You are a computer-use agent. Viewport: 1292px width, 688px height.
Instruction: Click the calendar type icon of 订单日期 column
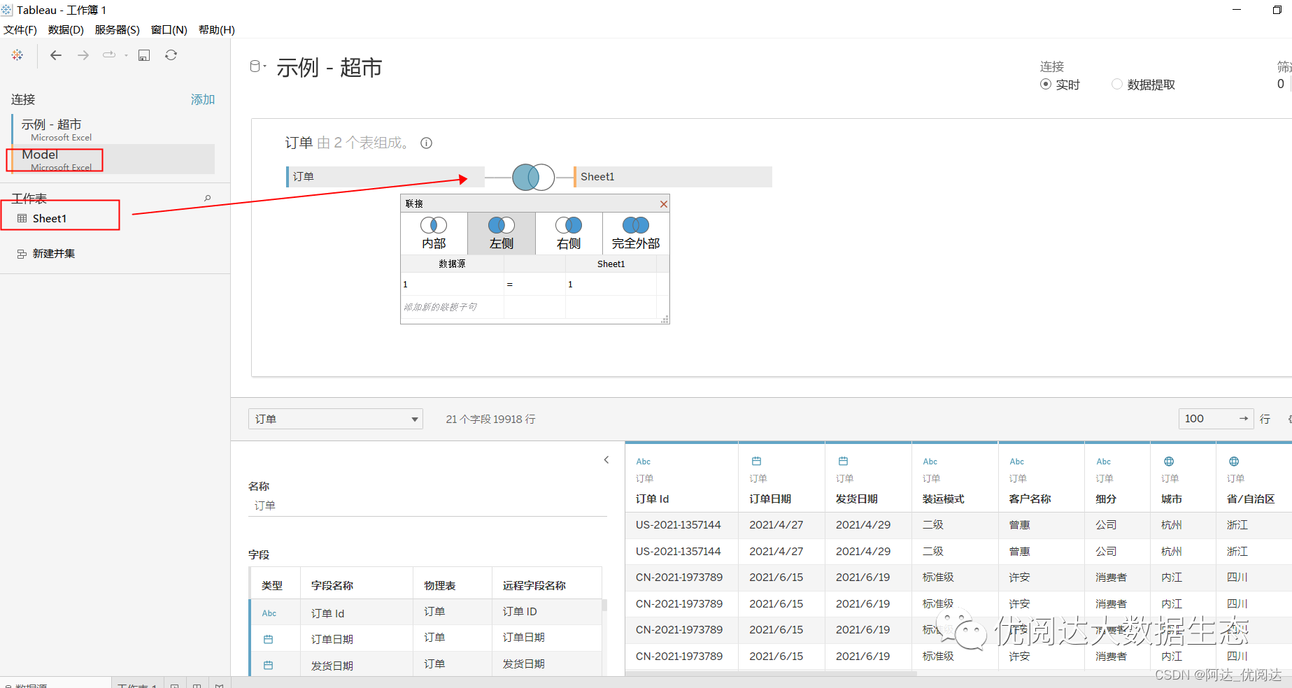756,461
